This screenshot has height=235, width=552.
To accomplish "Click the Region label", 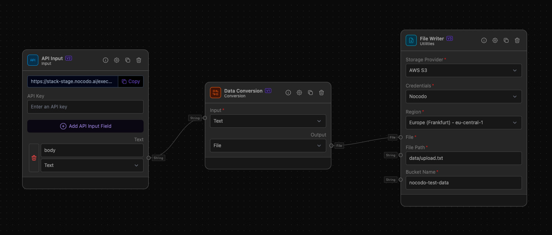I will (413, 112).
